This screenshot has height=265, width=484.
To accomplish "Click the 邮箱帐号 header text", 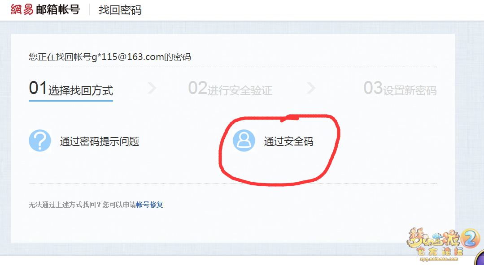I will click(x=58, y=9).
